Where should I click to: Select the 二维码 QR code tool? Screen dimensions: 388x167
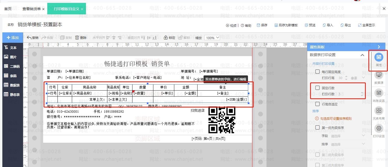coord(12,66)
